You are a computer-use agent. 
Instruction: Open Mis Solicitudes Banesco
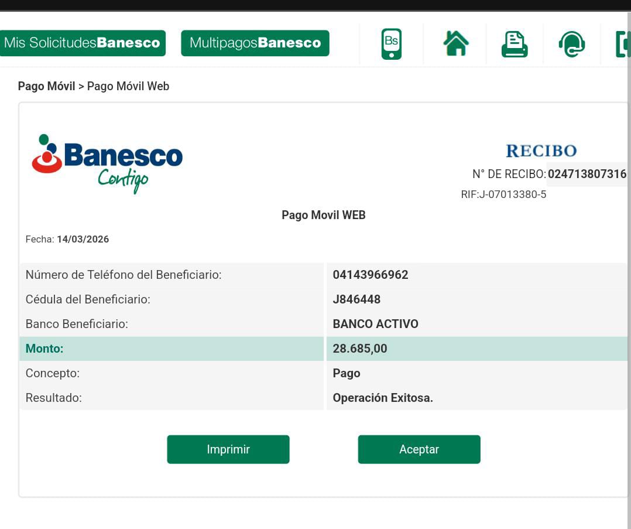coord(82,43)
